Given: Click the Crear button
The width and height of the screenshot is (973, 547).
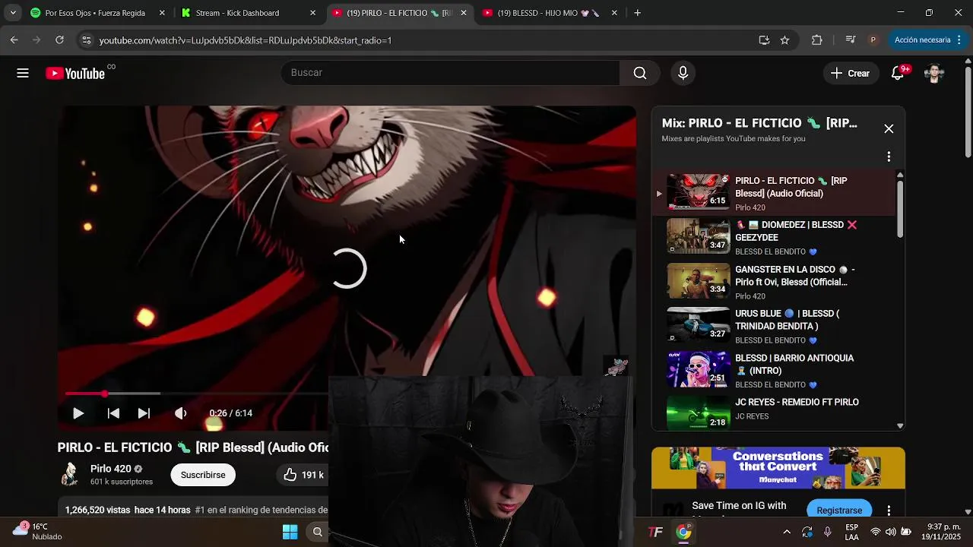Looking at the screenshot, I should [851, 73].
